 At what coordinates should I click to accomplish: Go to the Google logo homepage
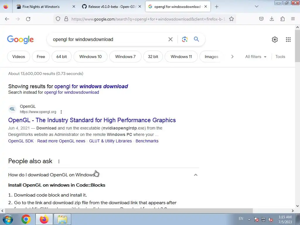pos(20,40)
